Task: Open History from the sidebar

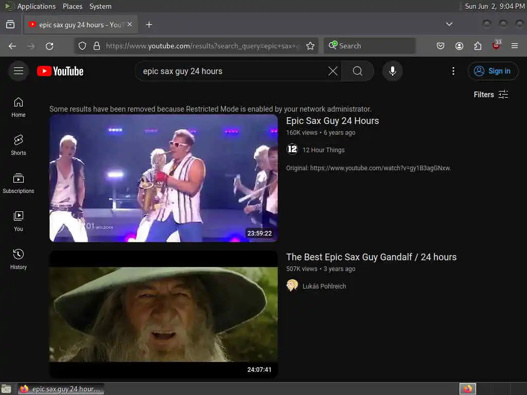Action: 19,259
